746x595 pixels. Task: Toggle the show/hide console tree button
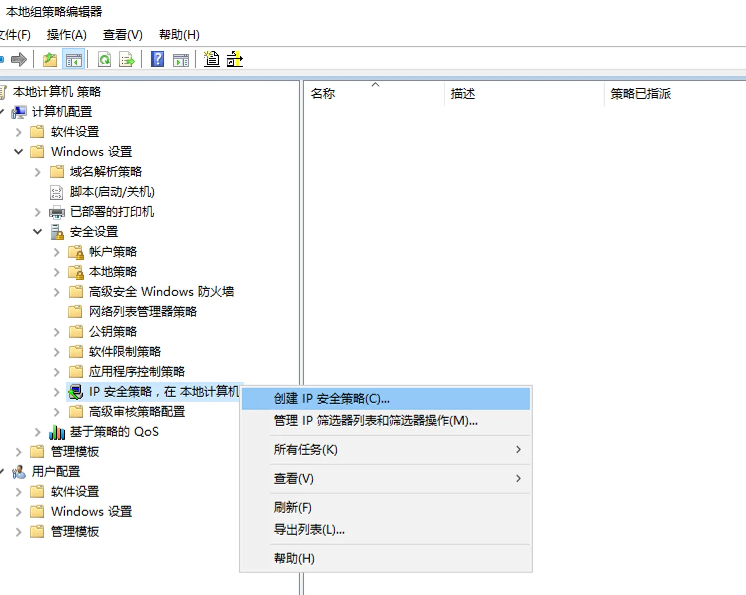click(x=74, y=60)
